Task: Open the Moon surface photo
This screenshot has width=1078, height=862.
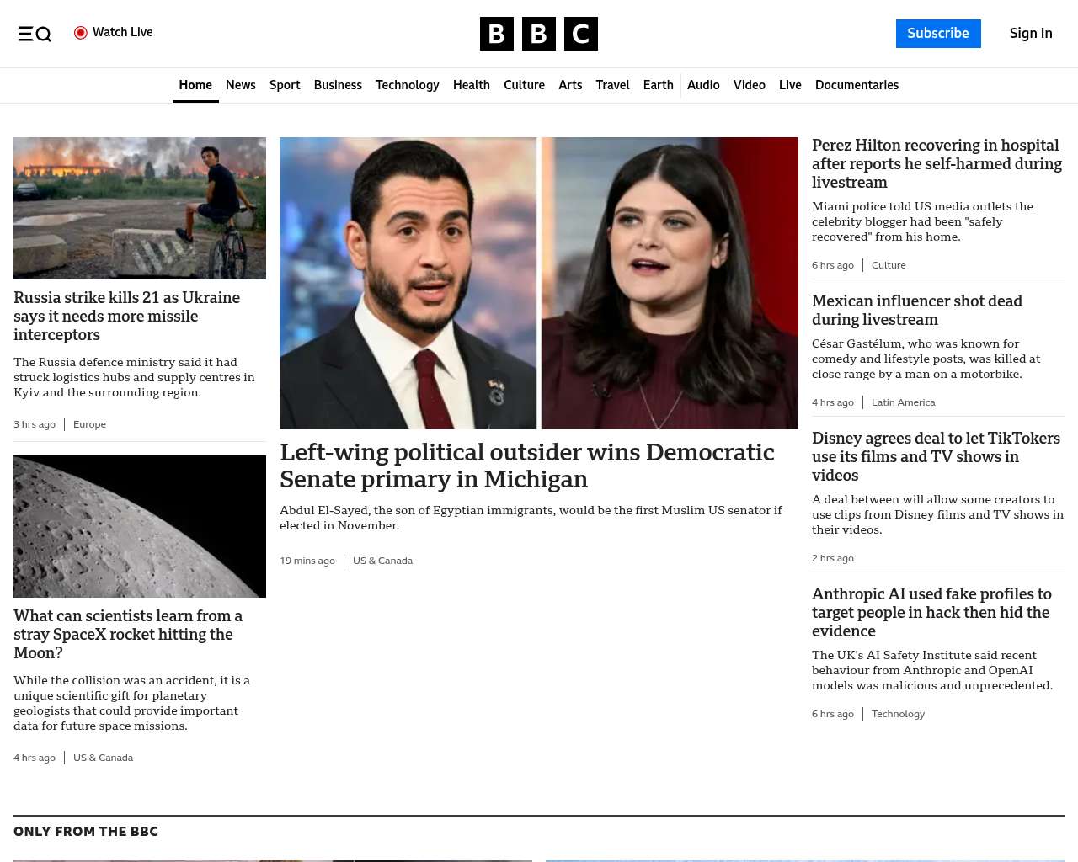Action: click(x=140, y=526)
